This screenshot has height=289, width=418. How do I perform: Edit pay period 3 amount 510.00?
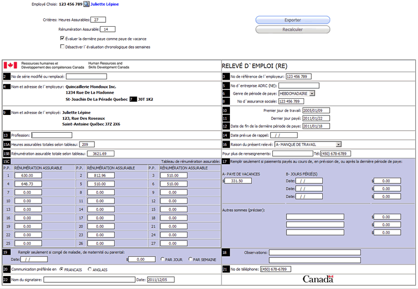pos(173,176)
